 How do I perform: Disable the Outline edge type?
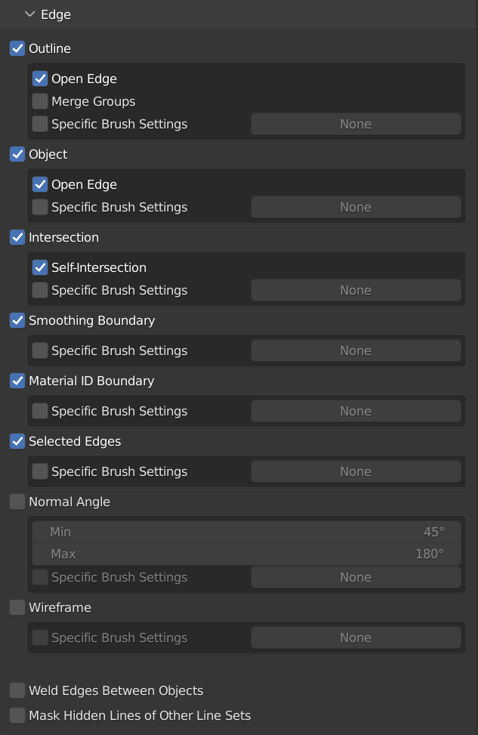point(17,48)
